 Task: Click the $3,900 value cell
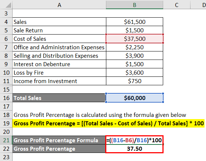134,56
